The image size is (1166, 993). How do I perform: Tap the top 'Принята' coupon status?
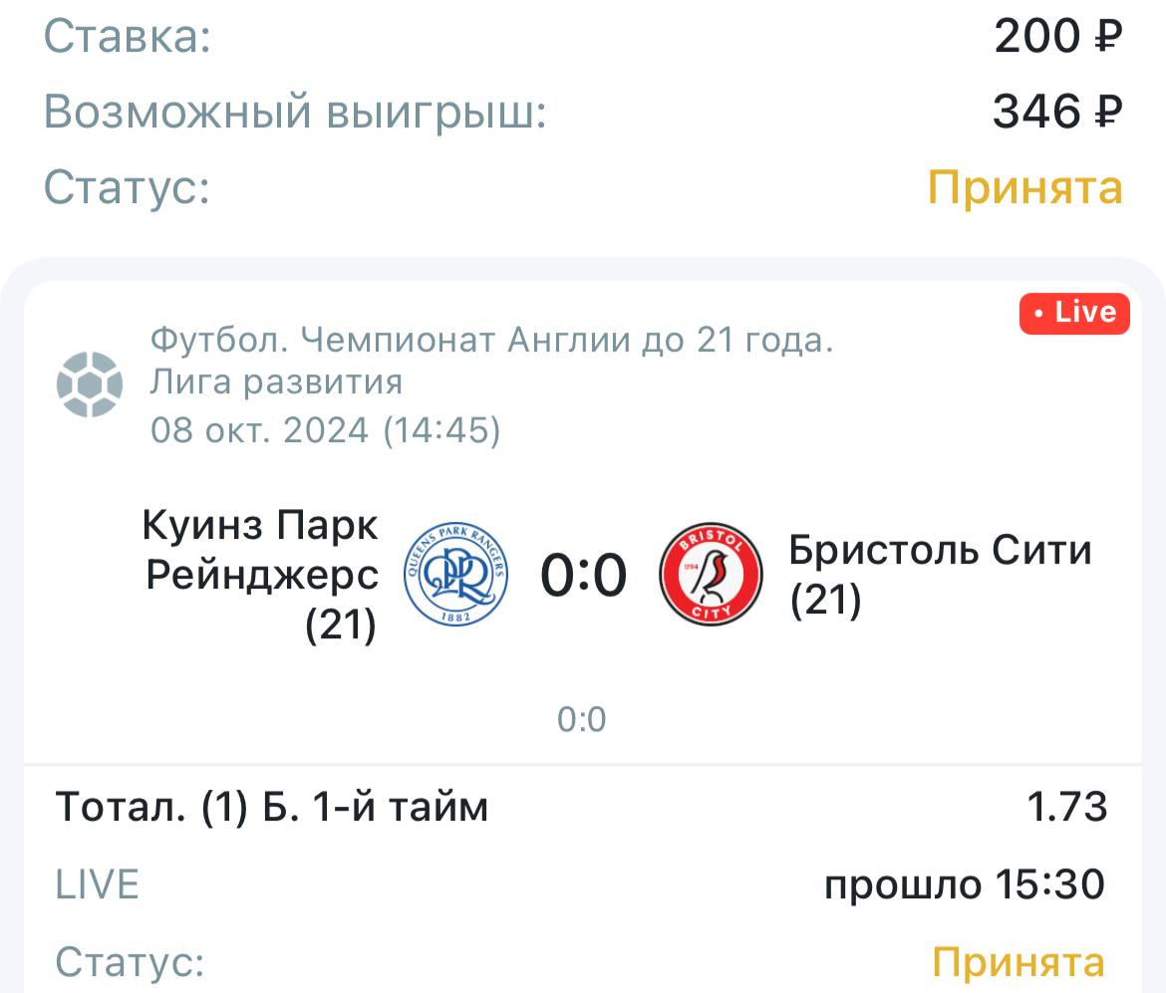point(1024,187)
